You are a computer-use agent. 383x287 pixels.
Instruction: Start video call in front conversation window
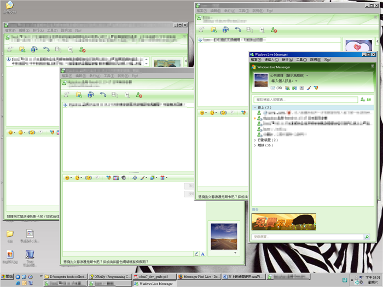[91, 95]
